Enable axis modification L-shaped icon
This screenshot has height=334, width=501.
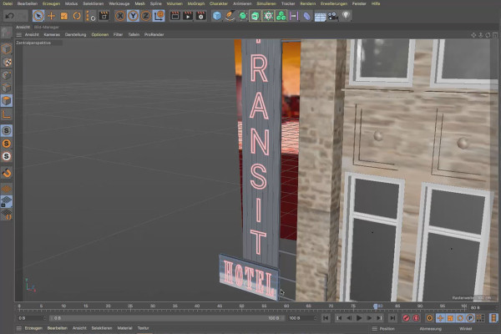click(7, 114)
